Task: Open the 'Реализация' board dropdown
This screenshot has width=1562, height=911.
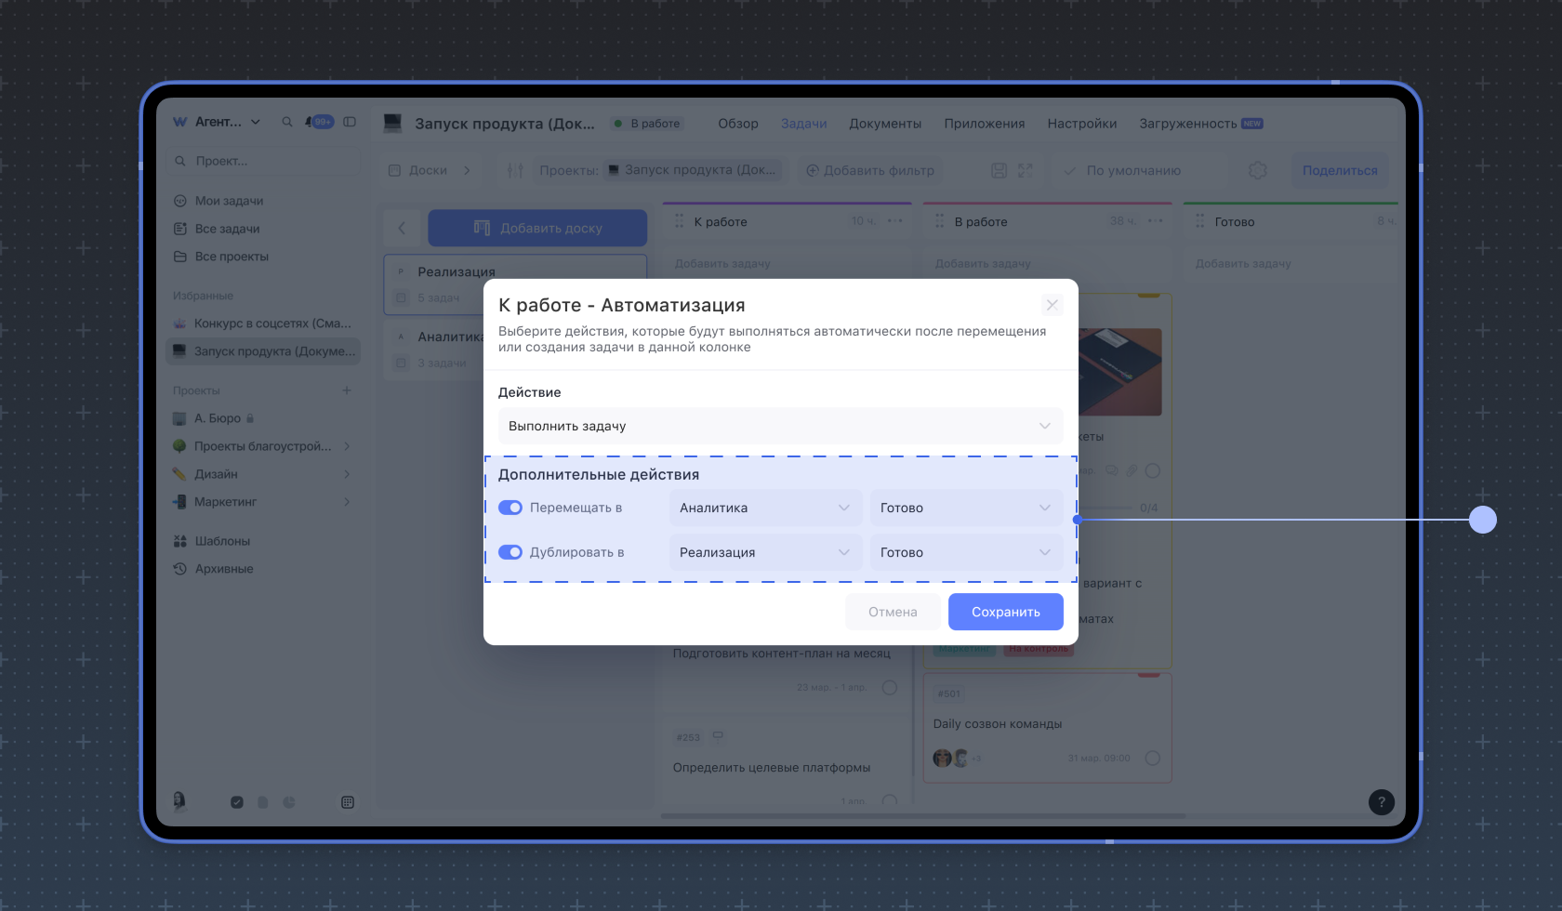Action: [x=764, y=552]
